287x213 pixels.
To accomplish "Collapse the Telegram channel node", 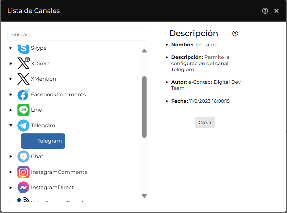I will tap(11, 125).
